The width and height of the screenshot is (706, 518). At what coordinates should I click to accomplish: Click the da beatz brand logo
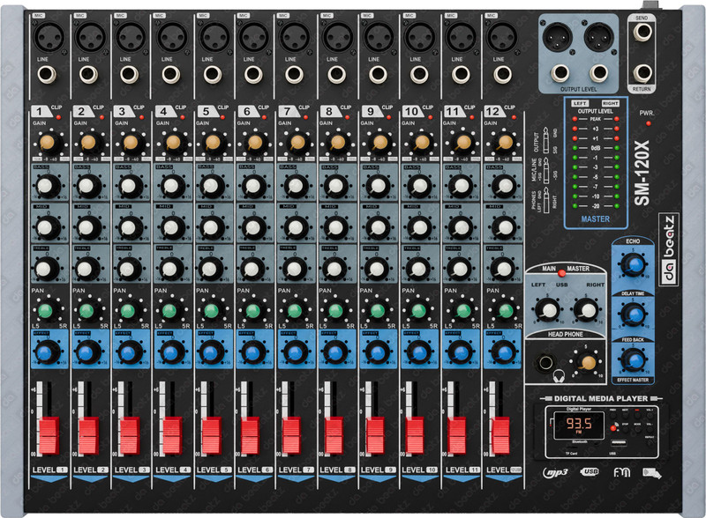669,249
